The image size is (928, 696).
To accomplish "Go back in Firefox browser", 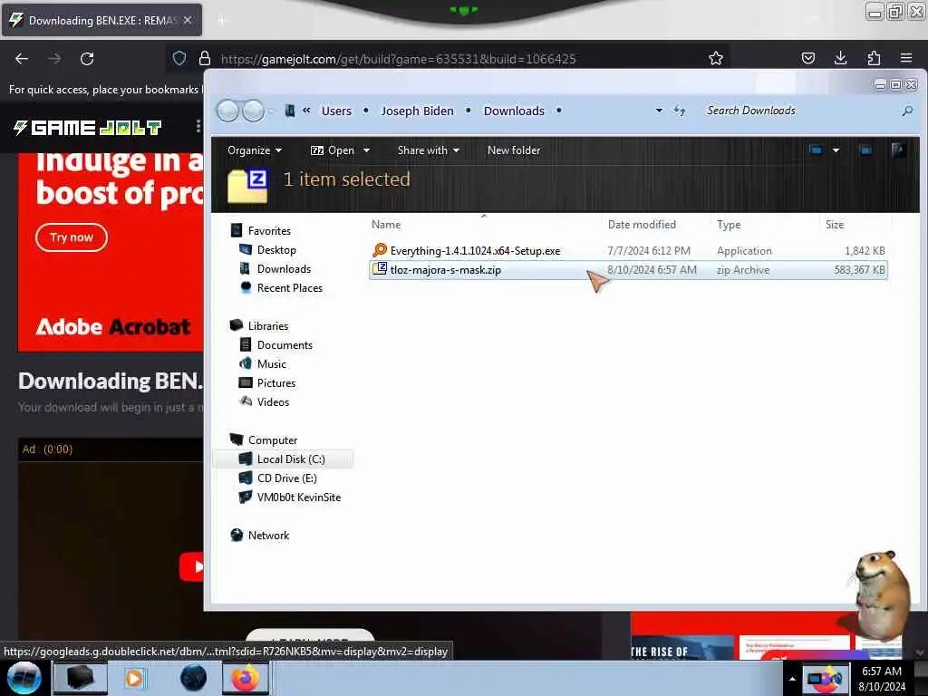I will pyautogui.click(x=22, y=59).
